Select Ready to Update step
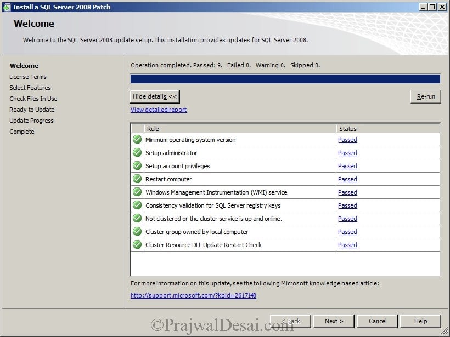This screenshot has width=450, height=337. pos(32,110)
